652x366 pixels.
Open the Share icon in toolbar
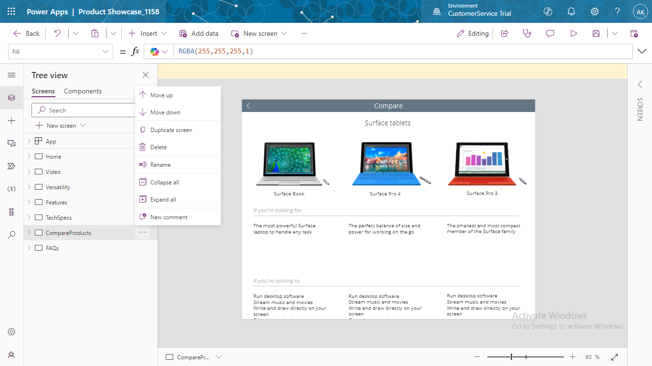point(505,33)
